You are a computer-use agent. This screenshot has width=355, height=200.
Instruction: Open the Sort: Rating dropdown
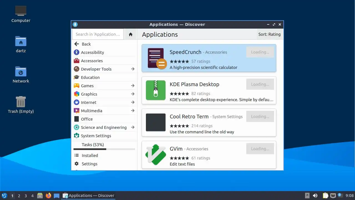[269, 34]
